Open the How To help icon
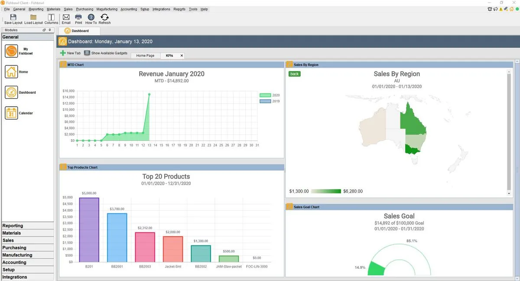 (x=91, y=18)
